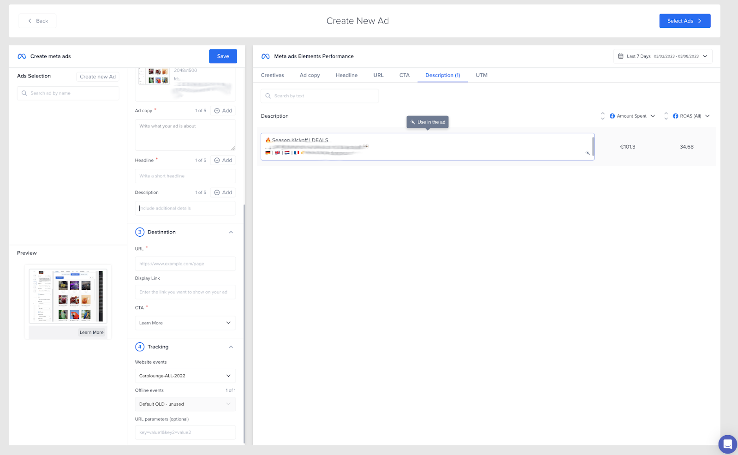Collapse the Tracking section
738x455 pixels.
coord(231,347)
